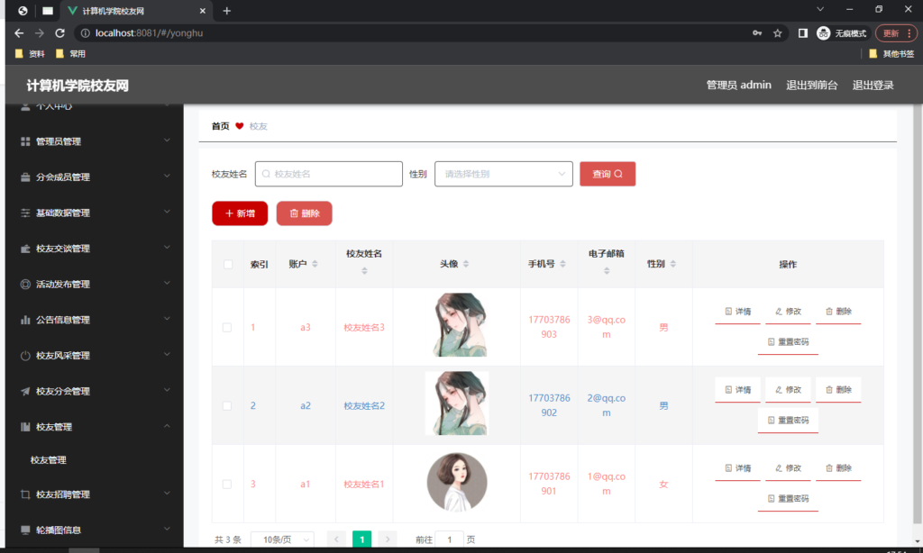
Task: Click 修改 button for row a2
Action: point(788,390)
